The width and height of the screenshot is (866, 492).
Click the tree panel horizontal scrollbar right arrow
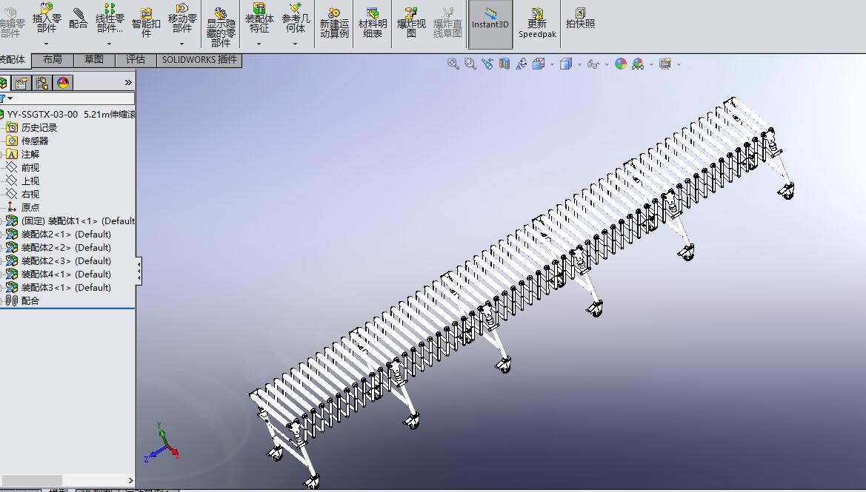(x=130, y=481)
